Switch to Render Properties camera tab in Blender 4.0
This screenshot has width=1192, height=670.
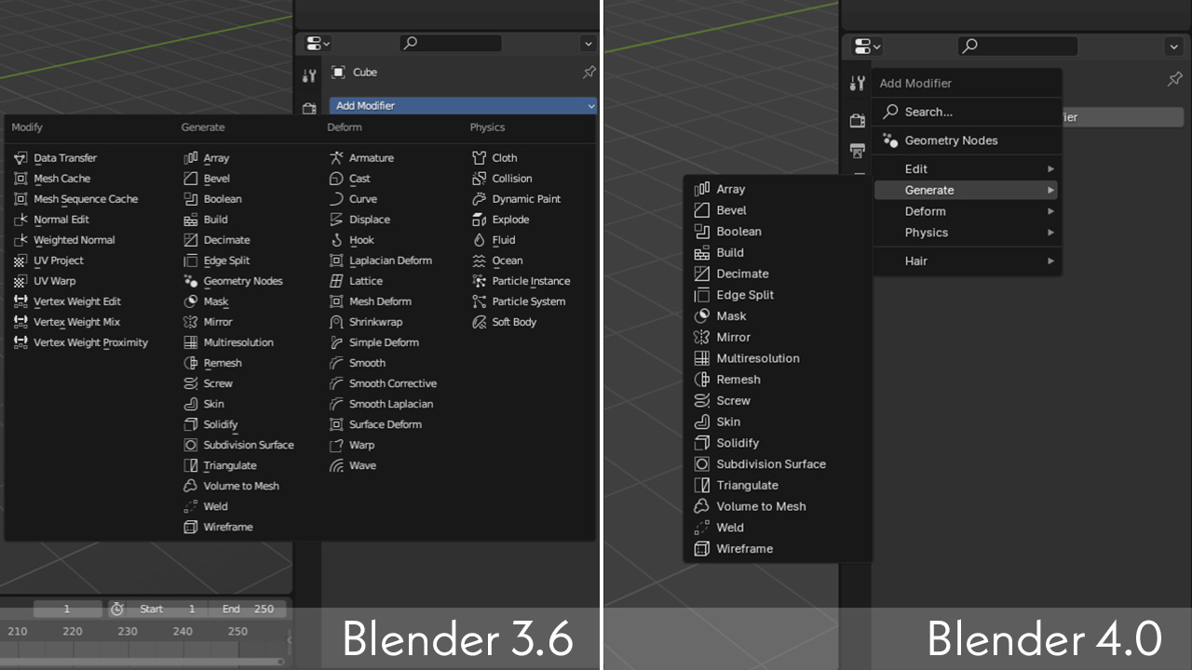(857, 119)
